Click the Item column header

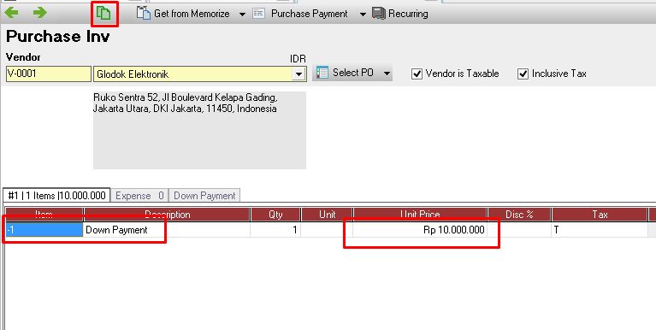click(44, 215)
